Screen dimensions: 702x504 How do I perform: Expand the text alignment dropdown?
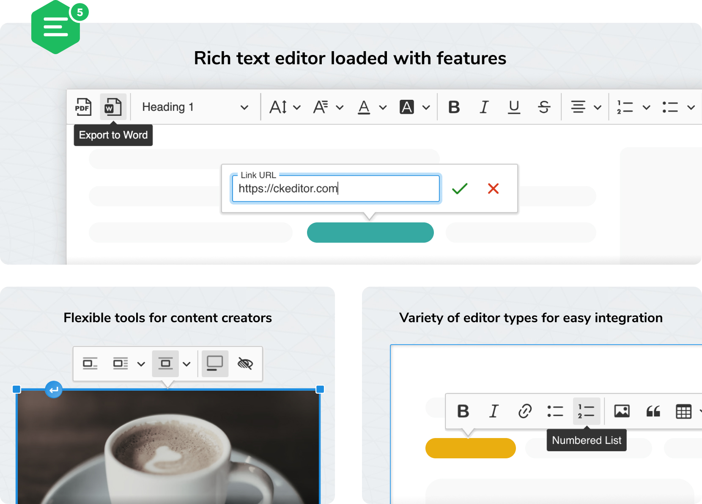pos(598,107)
